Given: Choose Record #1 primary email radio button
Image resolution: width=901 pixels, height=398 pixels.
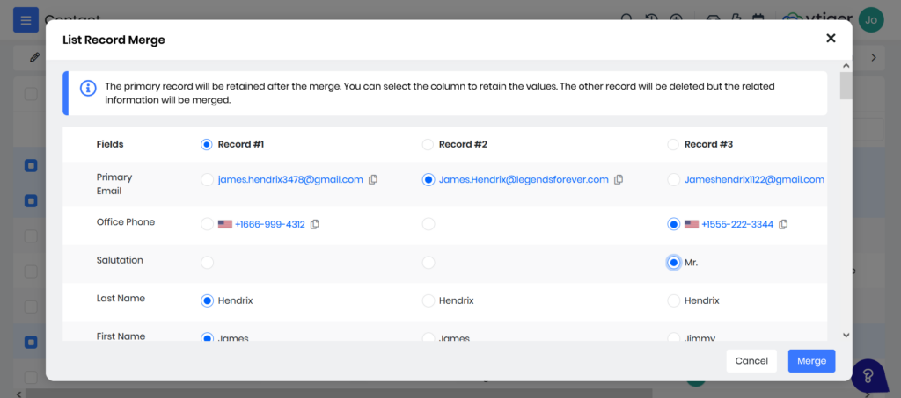Looking at the screenshot, I should pyautogui.click(x=207, y=180).
